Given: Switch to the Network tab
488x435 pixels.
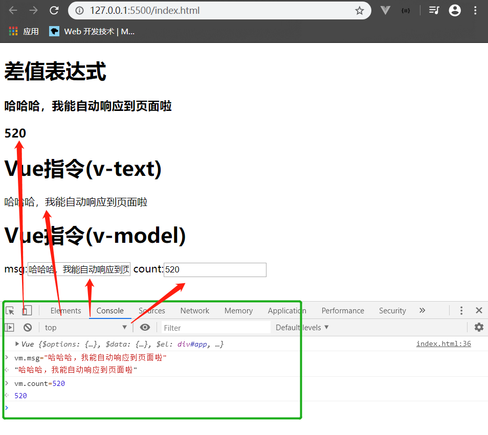Looking at the screenshot, I should pyautogui.click(x=195, y=311).
